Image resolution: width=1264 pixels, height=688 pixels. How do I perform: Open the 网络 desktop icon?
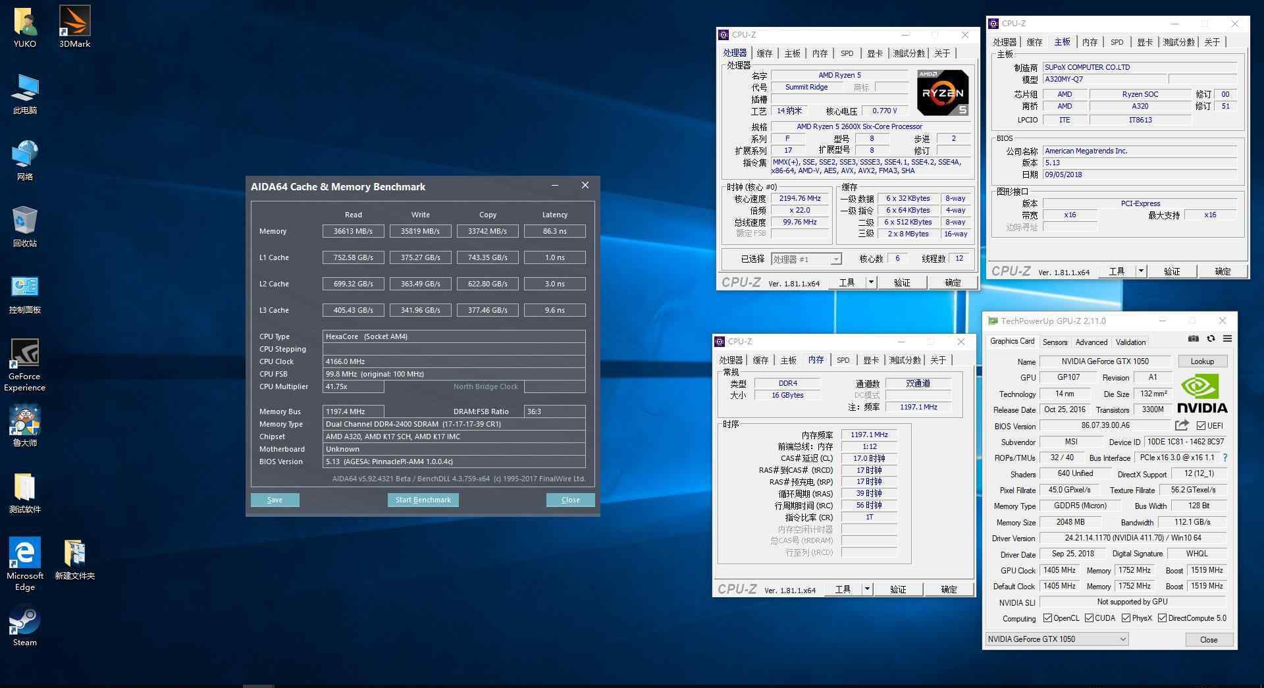[x=25, y=159]
